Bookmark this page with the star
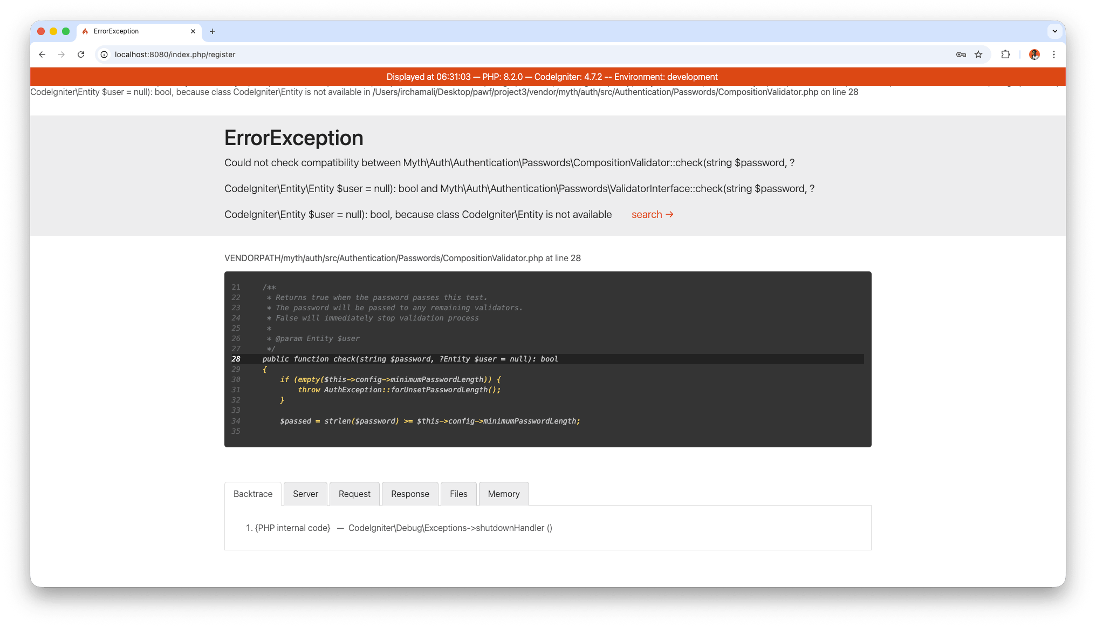1096x627 pixels. [978, 54]
